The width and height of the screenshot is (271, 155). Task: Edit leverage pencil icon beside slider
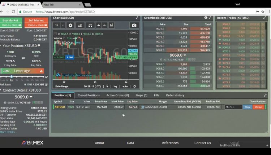46,77
